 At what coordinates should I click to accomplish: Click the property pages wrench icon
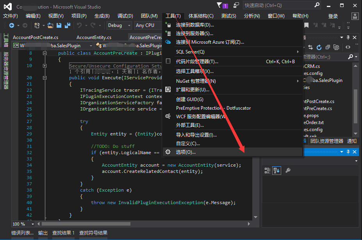point(288,171)
